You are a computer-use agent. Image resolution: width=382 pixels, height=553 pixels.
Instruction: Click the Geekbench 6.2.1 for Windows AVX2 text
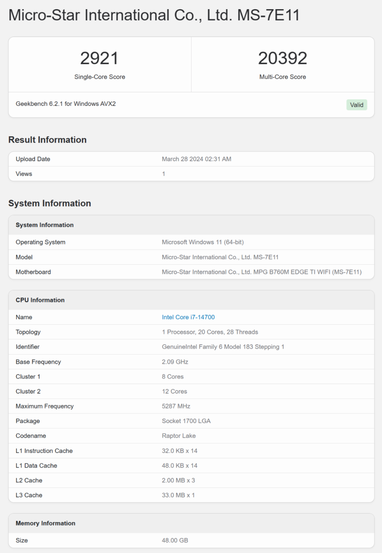pyautogui.click(x=66, y=104)
